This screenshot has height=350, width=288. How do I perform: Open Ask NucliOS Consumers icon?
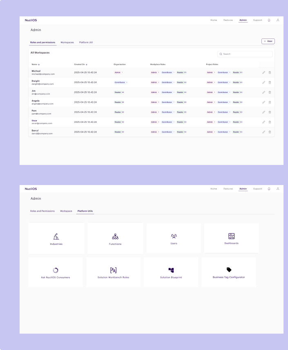pyautogui.click(x=56, y=270)
